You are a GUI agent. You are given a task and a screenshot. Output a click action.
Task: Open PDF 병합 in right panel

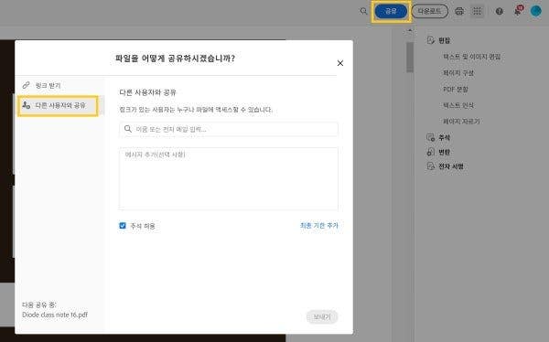point(456,90)
